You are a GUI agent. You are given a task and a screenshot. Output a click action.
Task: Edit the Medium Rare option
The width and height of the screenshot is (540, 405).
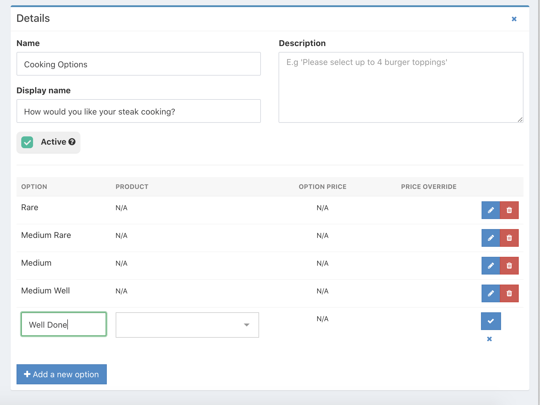(490, 238)
